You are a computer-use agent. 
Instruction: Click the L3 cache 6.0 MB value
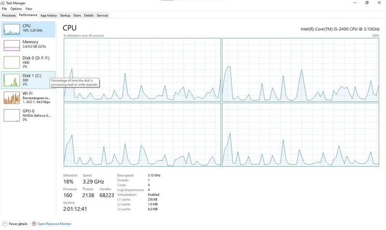[x=152, y=209]
